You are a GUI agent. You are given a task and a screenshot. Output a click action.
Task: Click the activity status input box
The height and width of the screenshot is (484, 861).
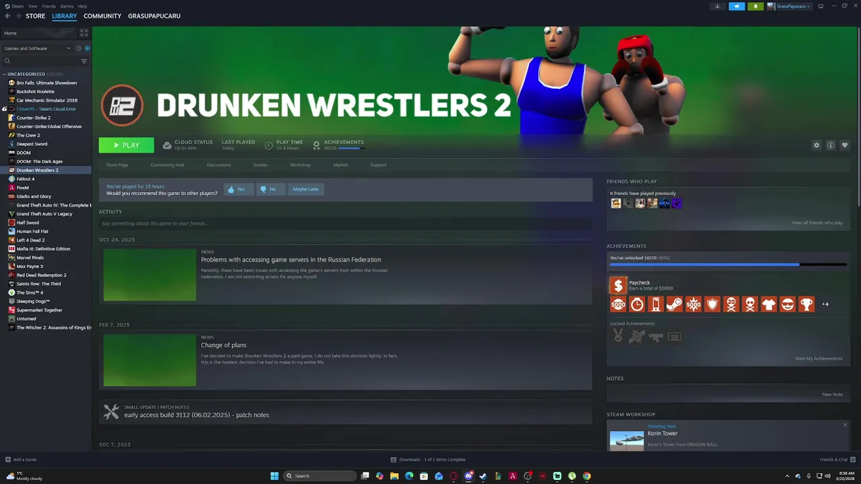(346, 223)
